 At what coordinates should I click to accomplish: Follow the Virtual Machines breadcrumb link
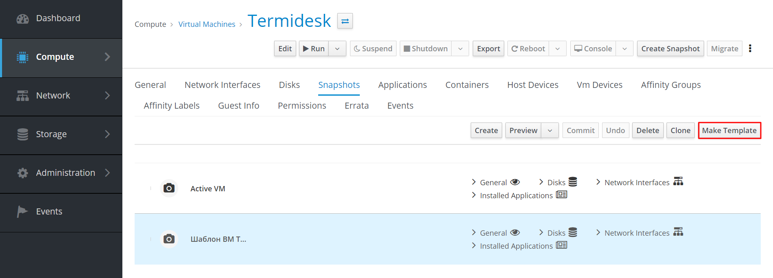click(x=207, y=24)
